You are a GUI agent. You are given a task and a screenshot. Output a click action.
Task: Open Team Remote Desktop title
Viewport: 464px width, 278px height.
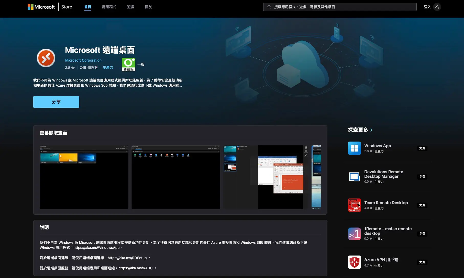[386, 203]
